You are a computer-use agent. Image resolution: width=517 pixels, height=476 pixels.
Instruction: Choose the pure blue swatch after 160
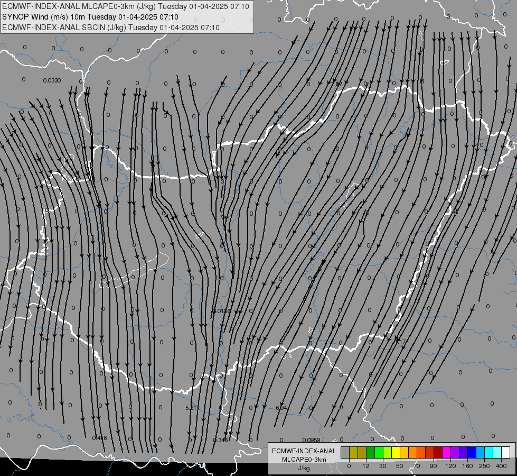[x=472, y=452]
